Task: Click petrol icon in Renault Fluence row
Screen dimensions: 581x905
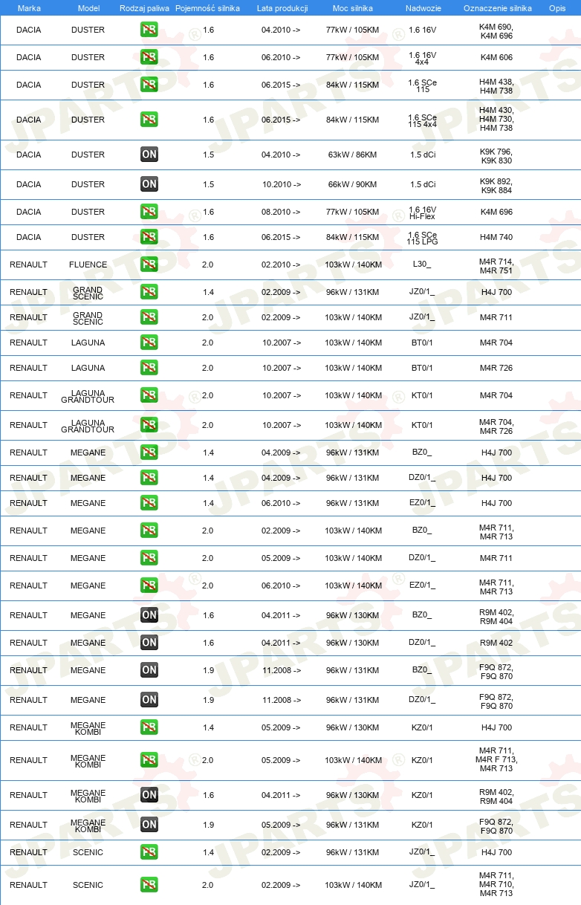Action: point(149,265)
